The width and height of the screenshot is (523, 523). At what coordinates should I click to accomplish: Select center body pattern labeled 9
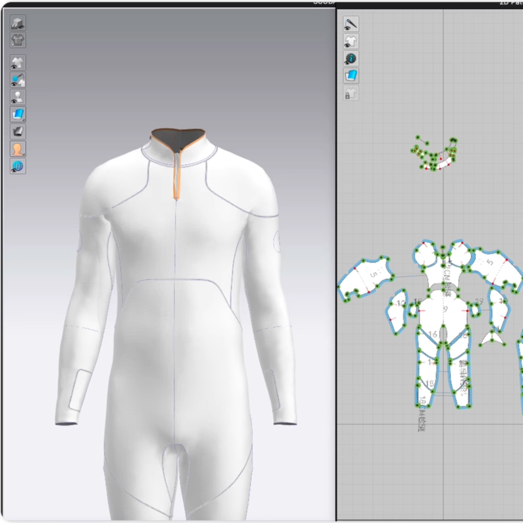[x=444, y=310]
